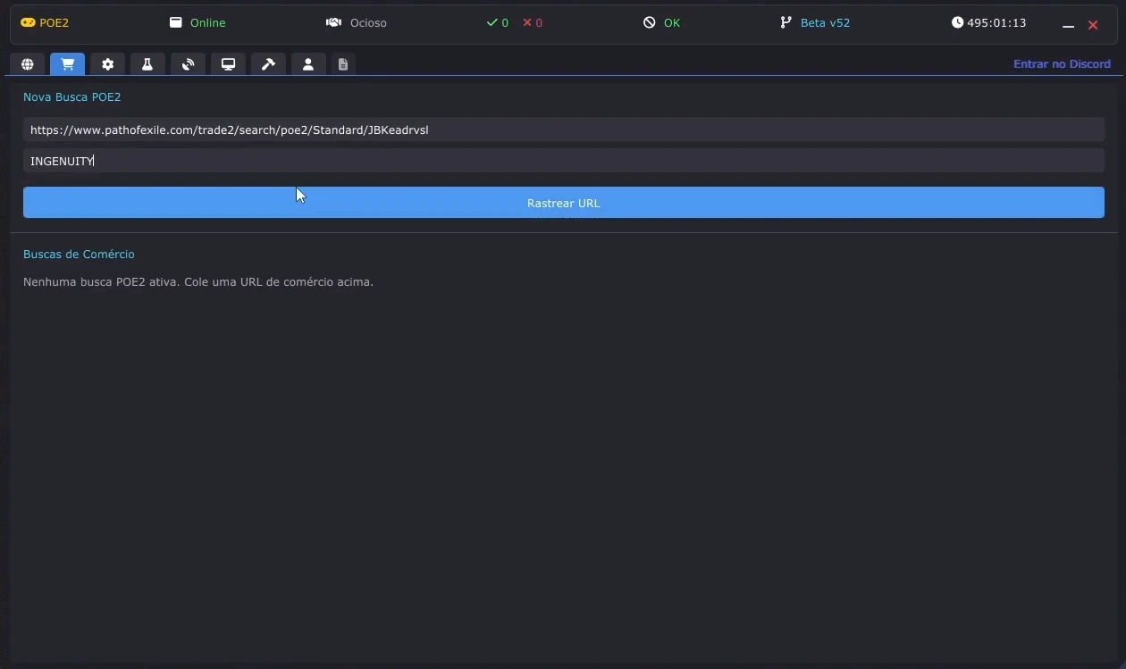Select the shopping cart trade tab
The height and width of the screenshot is (669, 1126).
pos(68,64)
